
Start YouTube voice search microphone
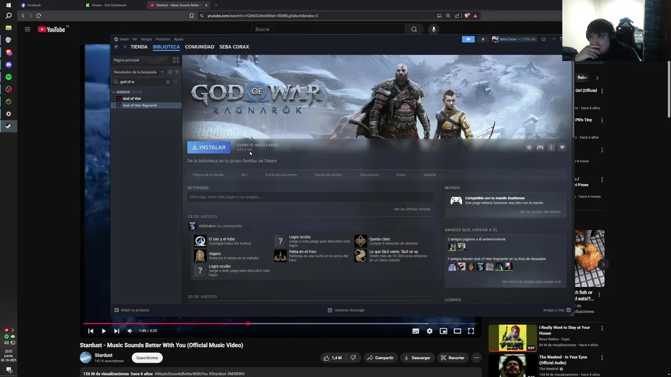(x=434, y=29)
